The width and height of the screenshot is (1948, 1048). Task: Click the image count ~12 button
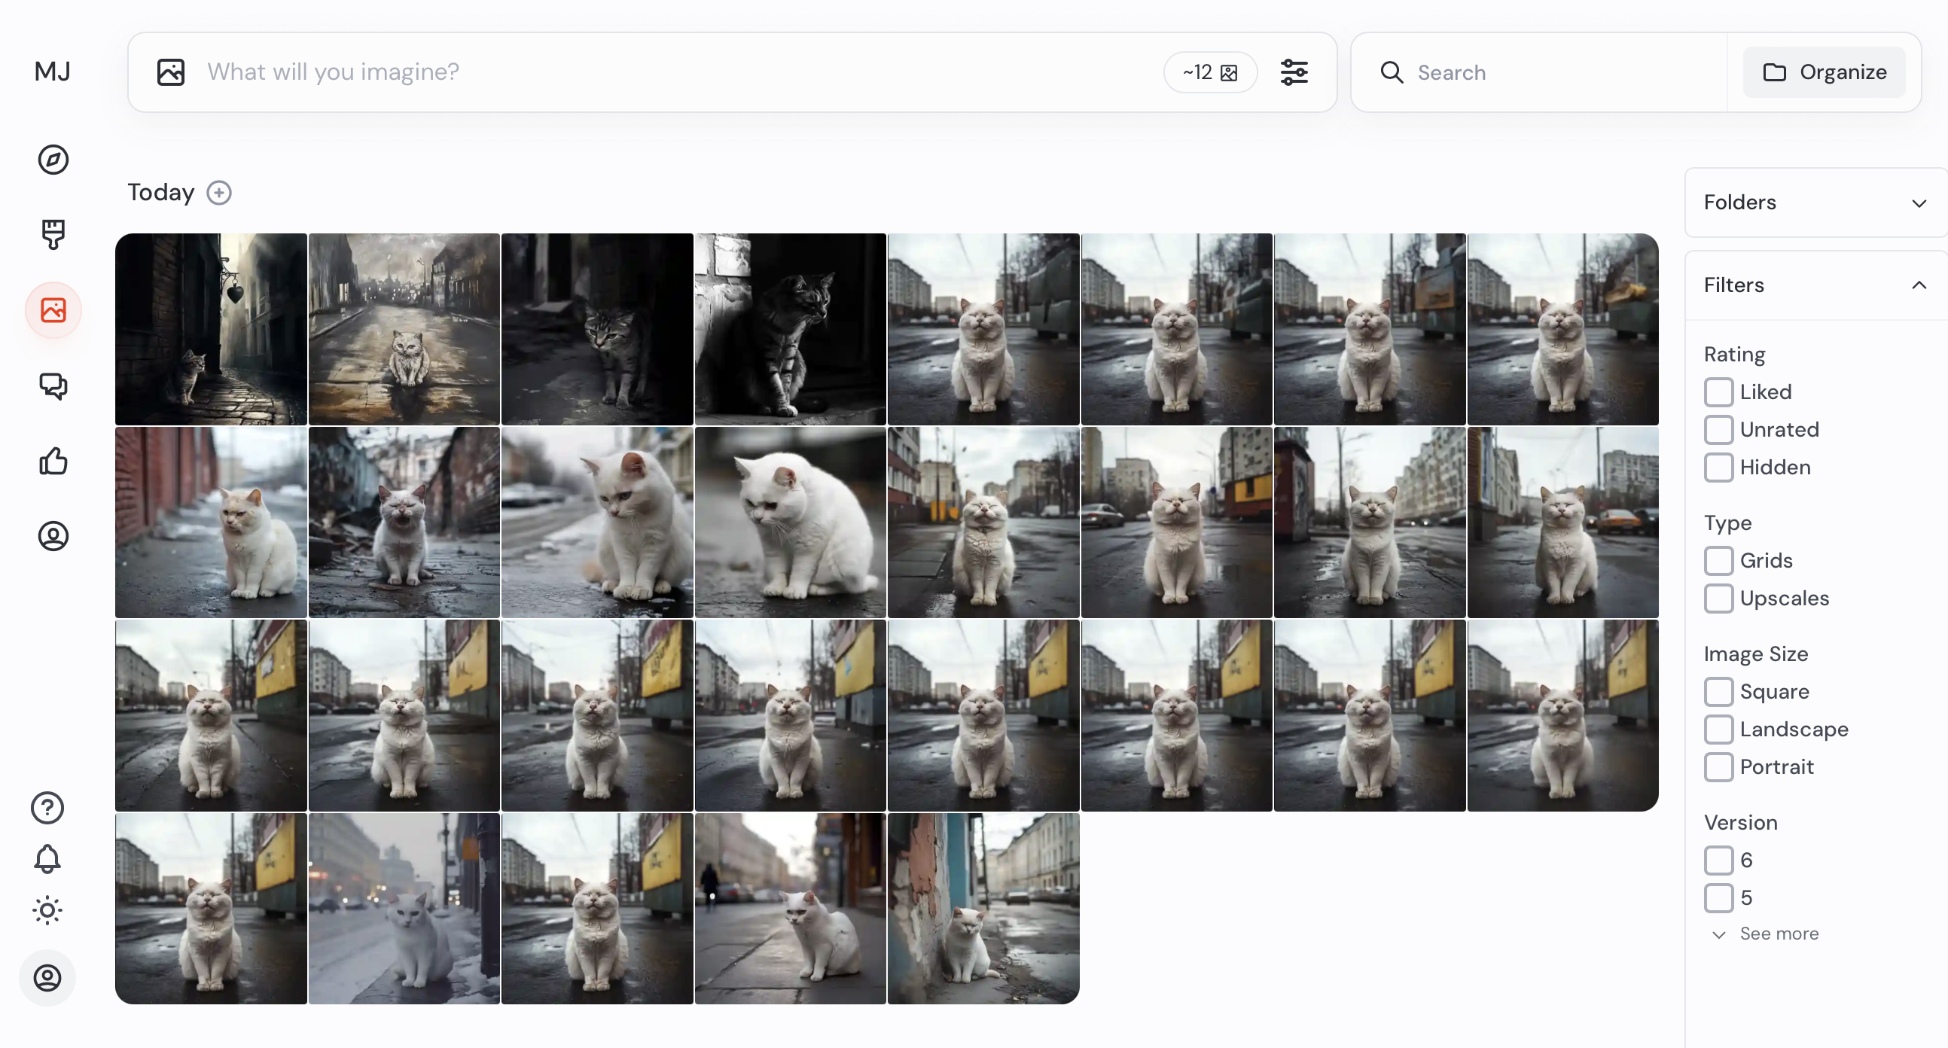coord(1209,72)
